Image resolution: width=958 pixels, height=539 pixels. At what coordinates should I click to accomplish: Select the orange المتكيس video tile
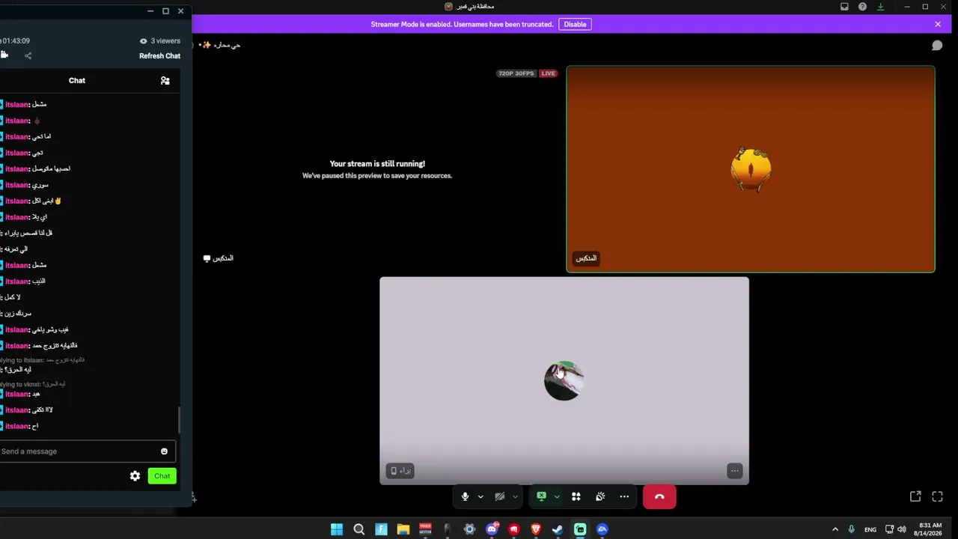(x=751, y=169)
